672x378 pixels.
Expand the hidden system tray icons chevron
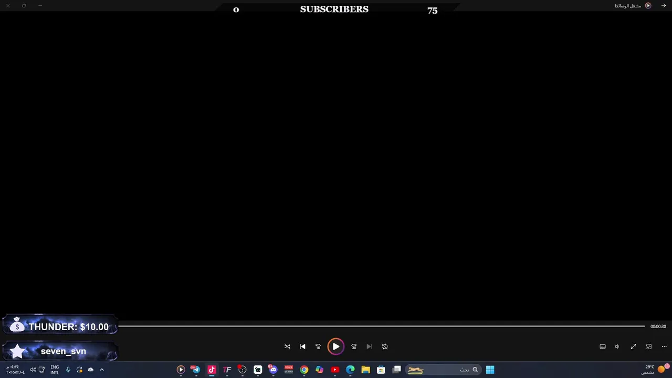tap(102, 370)
